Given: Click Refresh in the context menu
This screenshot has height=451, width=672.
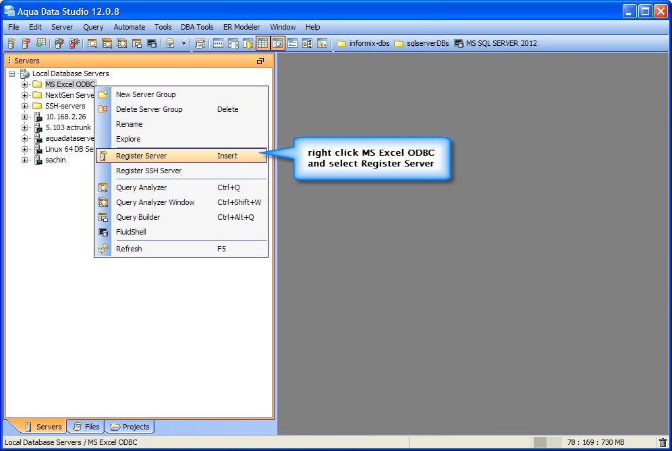Looking at the screenshot, I should 181,249.
